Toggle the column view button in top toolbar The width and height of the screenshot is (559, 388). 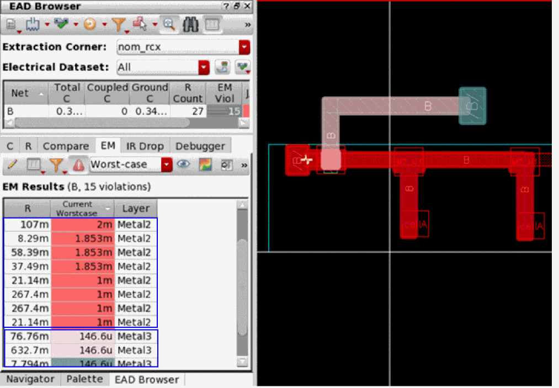coord(211,24)
